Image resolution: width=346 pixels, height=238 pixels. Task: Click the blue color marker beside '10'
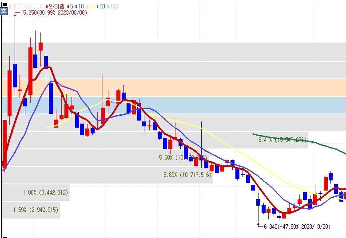coord(76,7)
